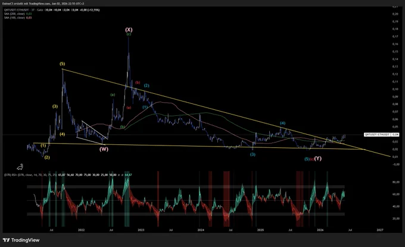This screenshot has width=405, height=247.
Task: Select the yellow (2) wave label
Action: [46, 157]
